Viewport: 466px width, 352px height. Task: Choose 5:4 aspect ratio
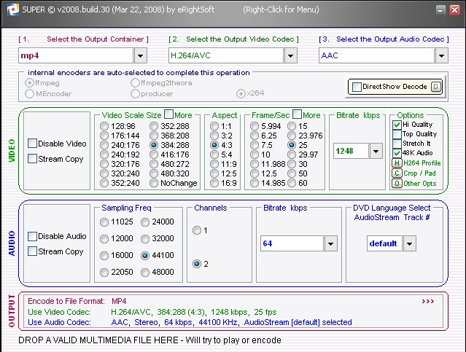(214, 155)
